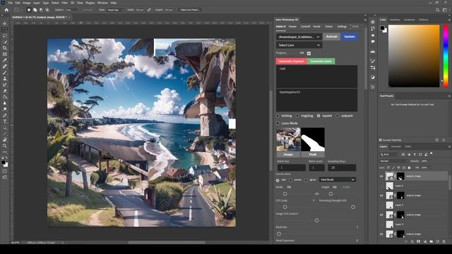Click the Sampling Steps input field

342,168
